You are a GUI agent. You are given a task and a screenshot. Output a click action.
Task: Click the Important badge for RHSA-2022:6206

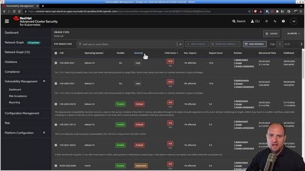coord(141,166)
